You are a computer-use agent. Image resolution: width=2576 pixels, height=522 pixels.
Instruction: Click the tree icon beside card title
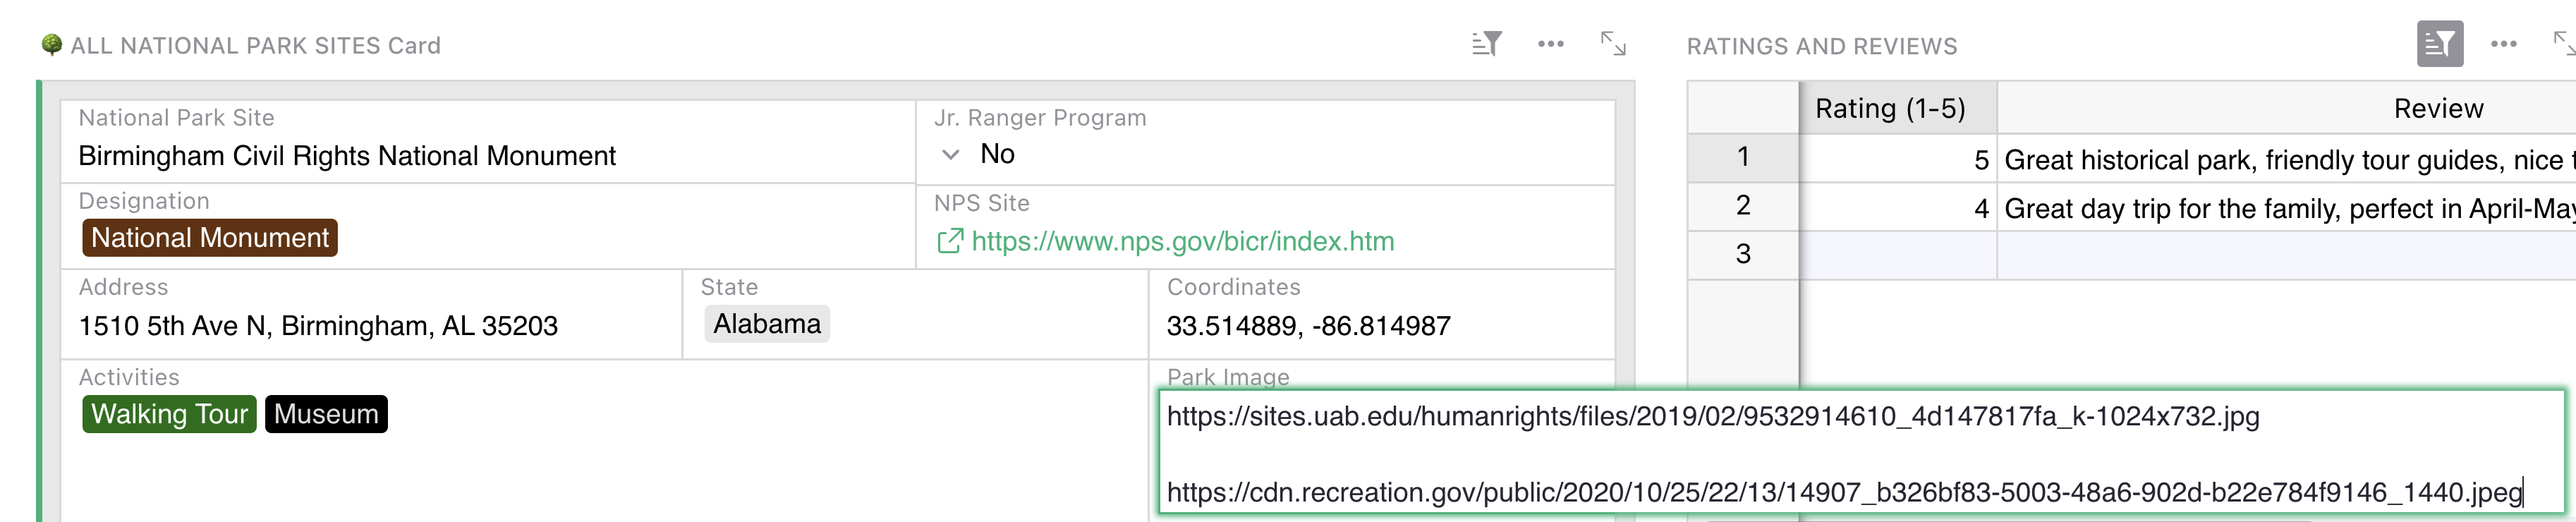tap(52, 45)
